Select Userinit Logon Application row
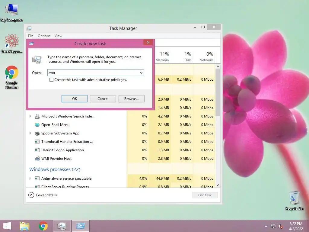The image size is (309, 232). pos(121,150)
